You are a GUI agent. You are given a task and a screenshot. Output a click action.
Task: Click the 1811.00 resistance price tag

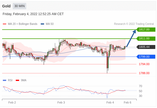tap(146, 38)
